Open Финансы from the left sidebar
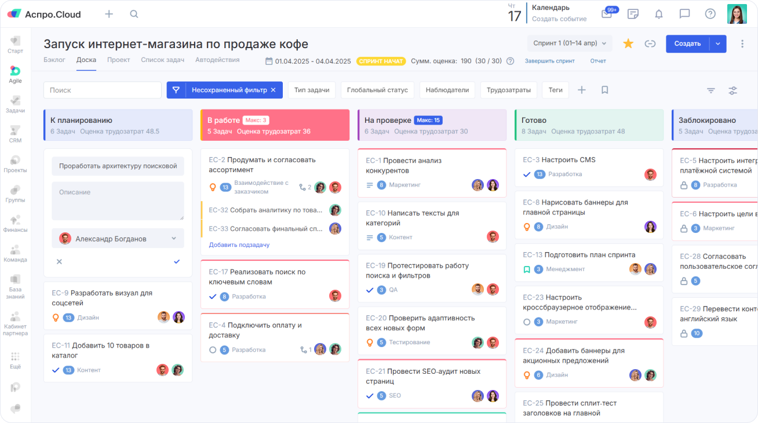 tap(15, 220)
